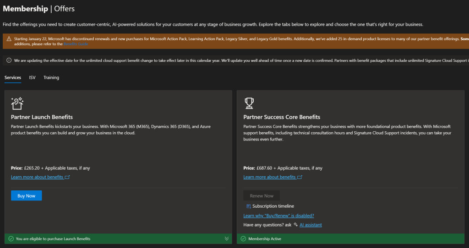Click the Subscription timeline icon

tap(248, 206)
